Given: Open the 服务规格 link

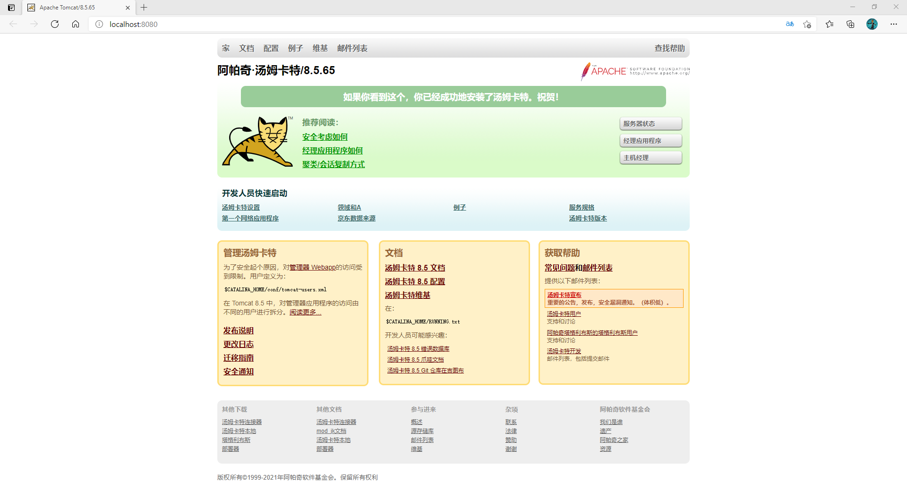Looking at the screenshot, I should click(x=582, y=208).
